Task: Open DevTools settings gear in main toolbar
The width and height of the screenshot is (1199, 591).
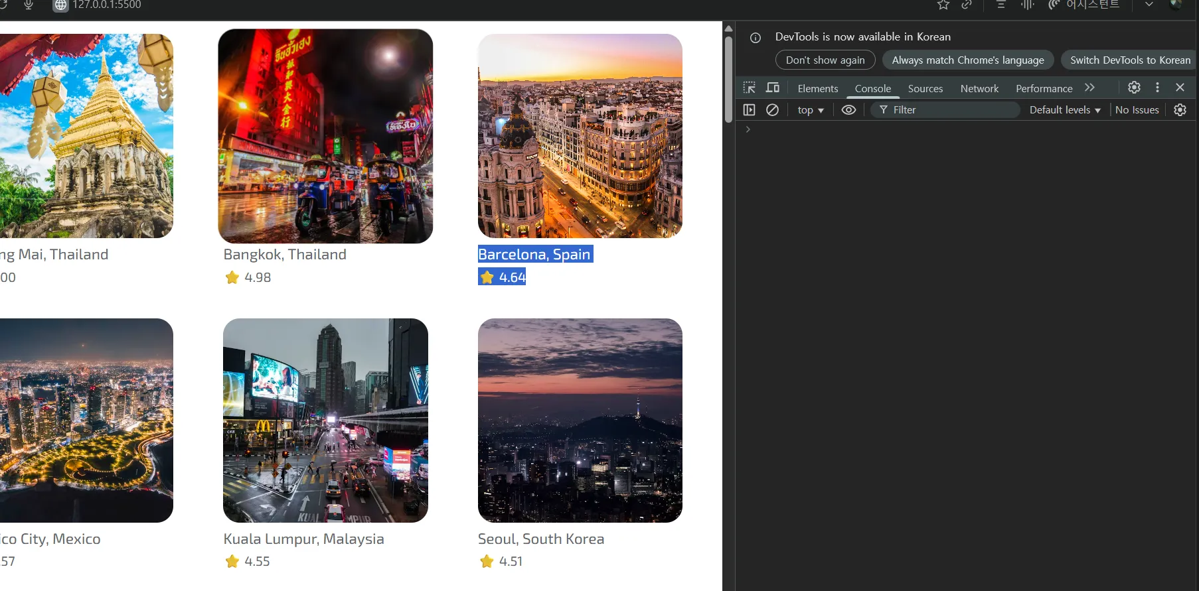Action: pos(1134,88)
